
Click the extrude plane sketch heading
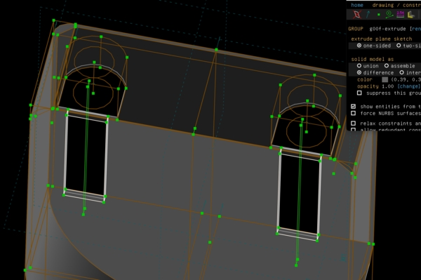click(381, 39)
